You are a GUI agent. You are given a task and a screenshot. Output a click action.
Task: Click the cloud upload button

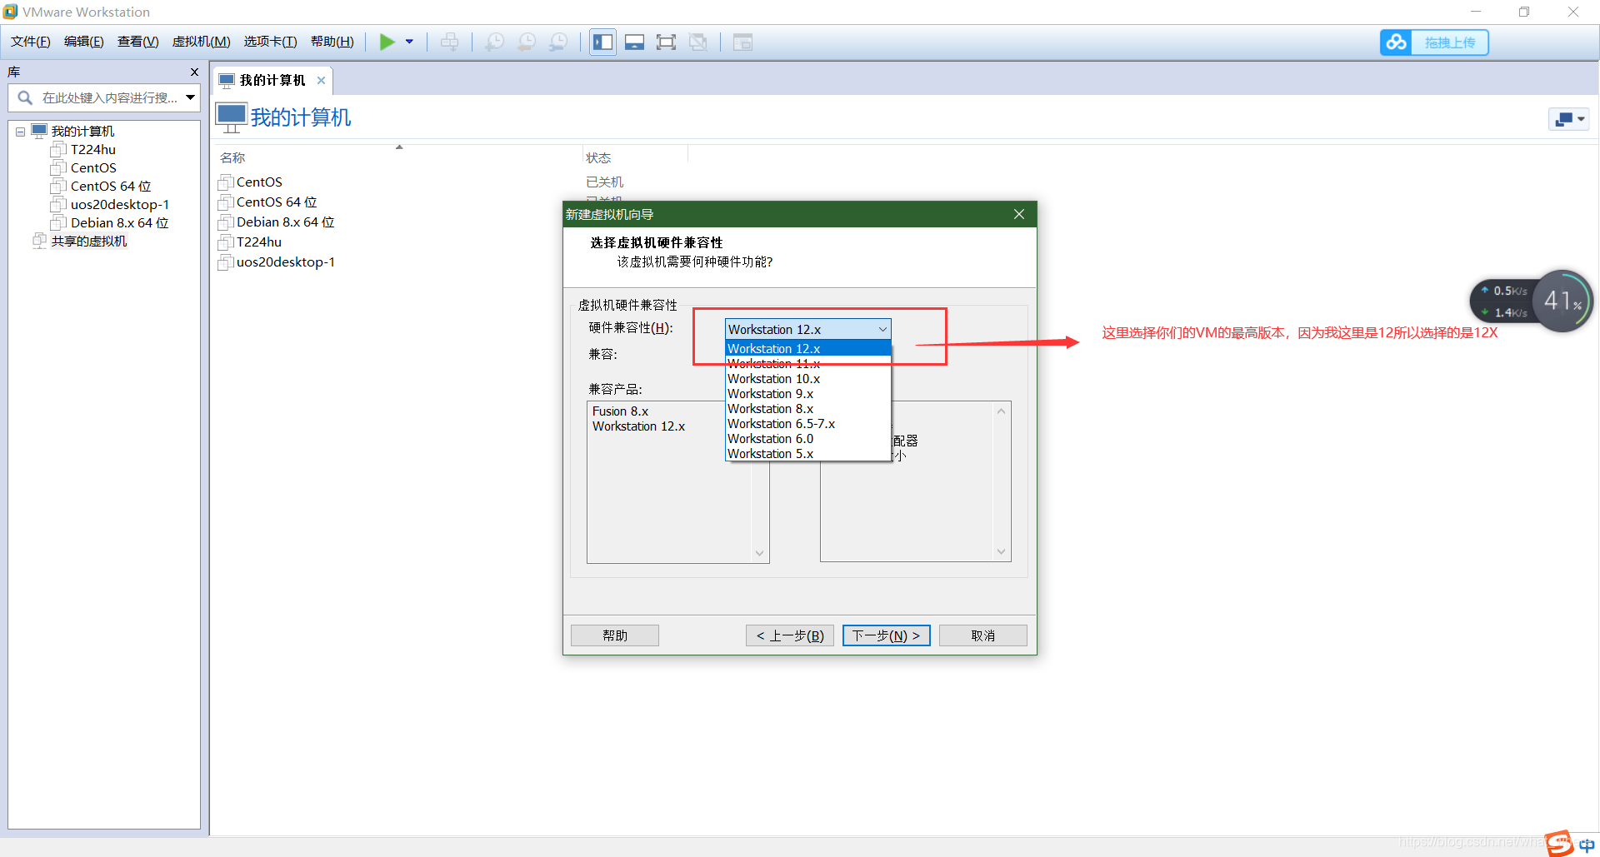[x=1434, y=42]
